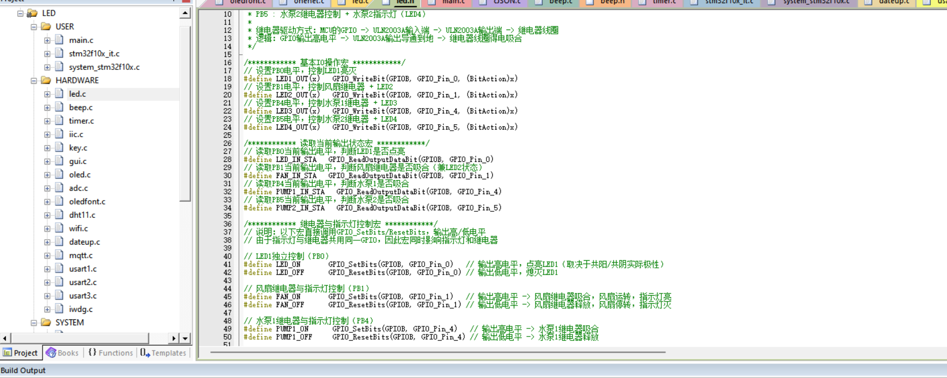Click the HARDWARE group folder icon
The height and width of the screenshot is (378, 947).
[46, 80]
